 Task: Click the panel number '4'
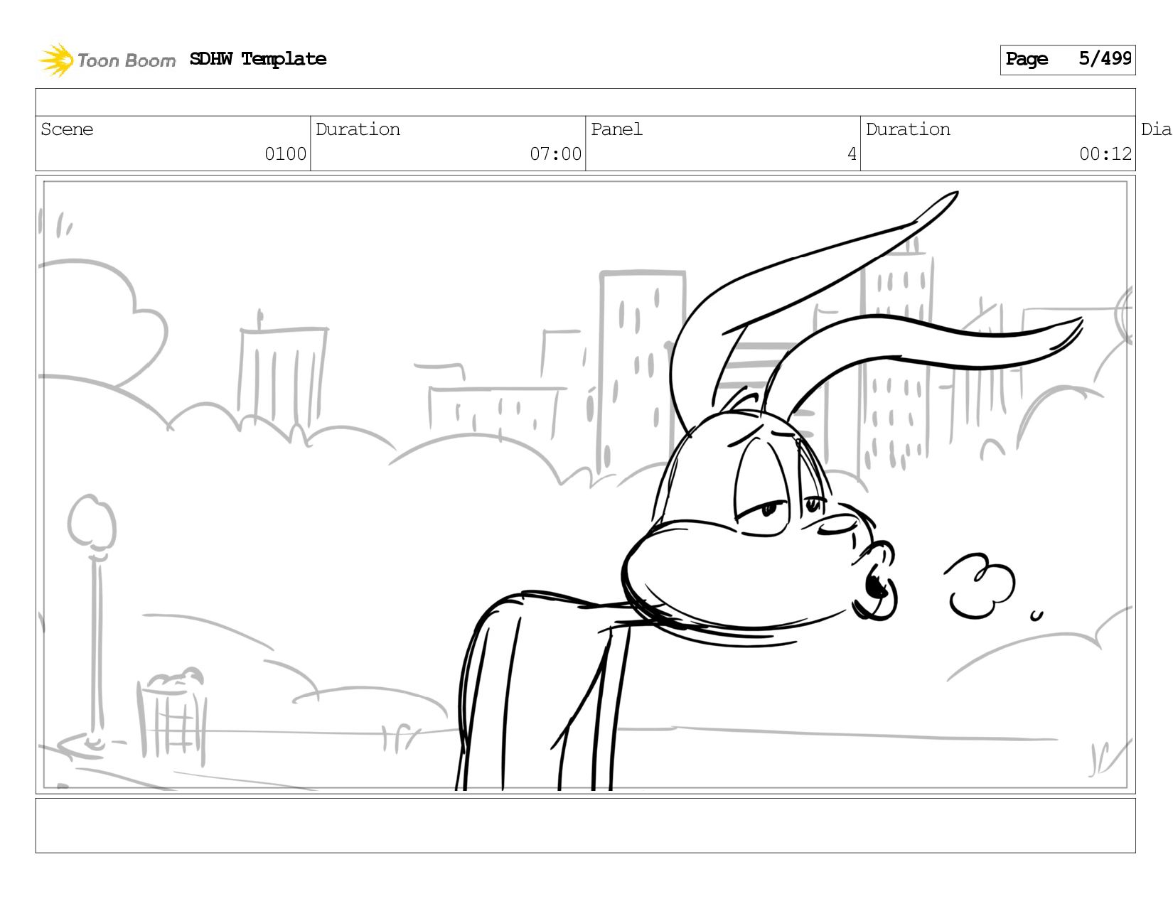click(x=852, y=154)
